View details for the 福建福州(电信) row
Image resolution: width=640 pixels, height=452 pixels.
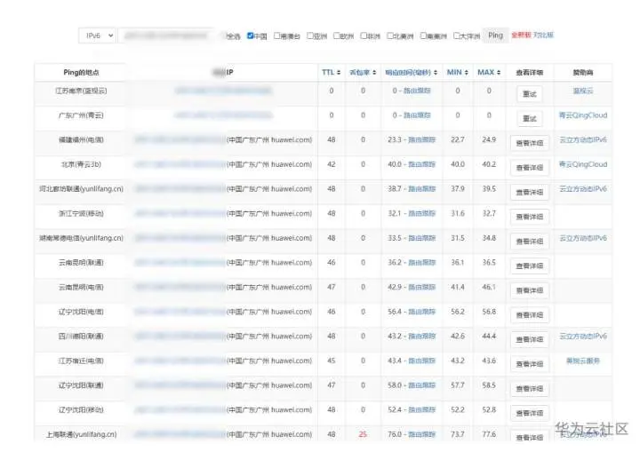tap(530, 143)
